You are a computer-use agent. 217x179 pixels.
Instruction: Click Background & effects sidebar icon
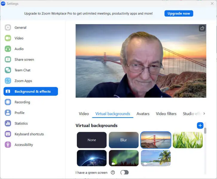(8, 91)
